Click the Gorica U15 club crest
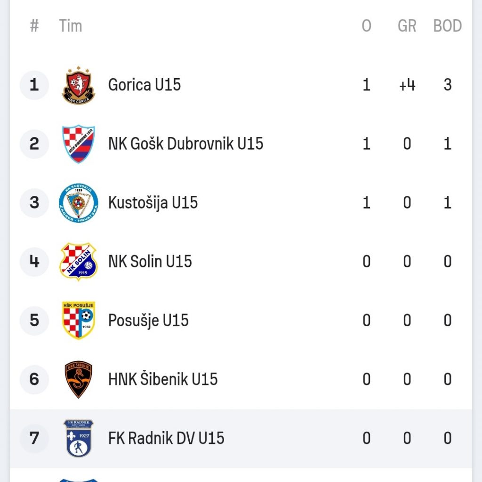 [x=79, y=85]
